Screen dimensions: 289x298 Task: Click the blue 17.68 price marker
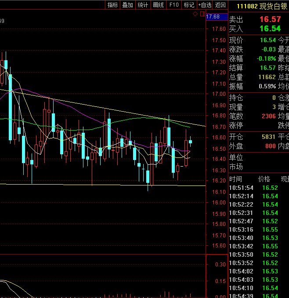coord(213,17)
